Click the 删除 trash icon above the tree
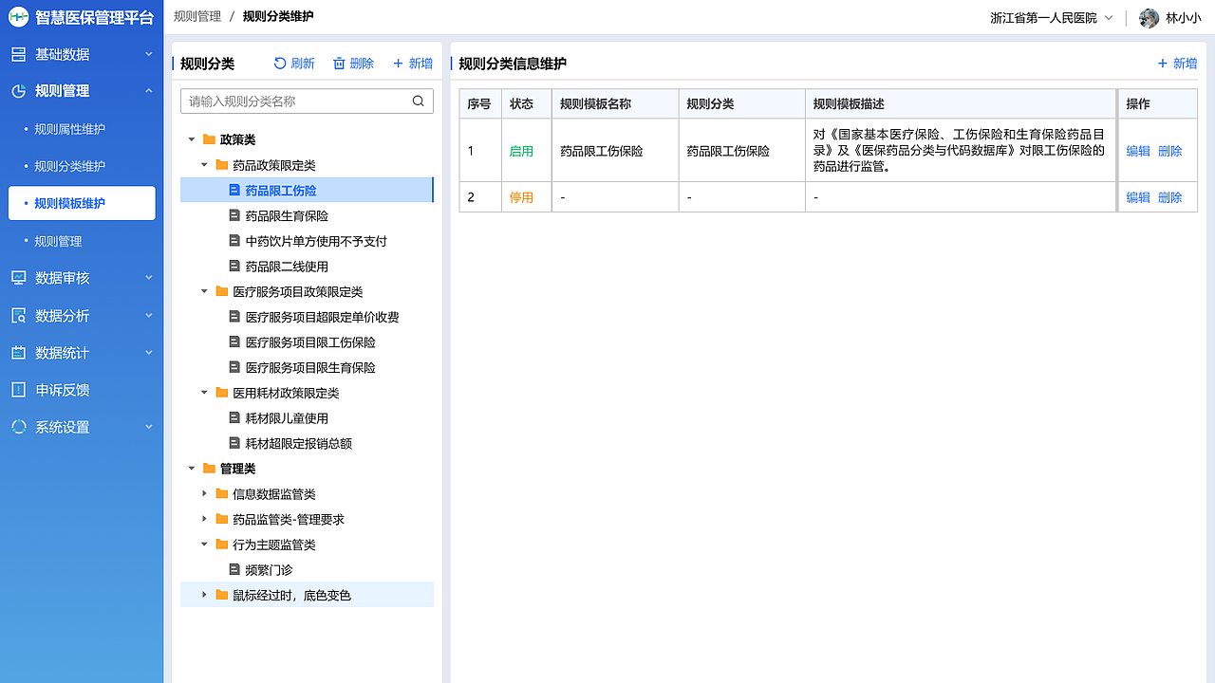 point(337,63)
